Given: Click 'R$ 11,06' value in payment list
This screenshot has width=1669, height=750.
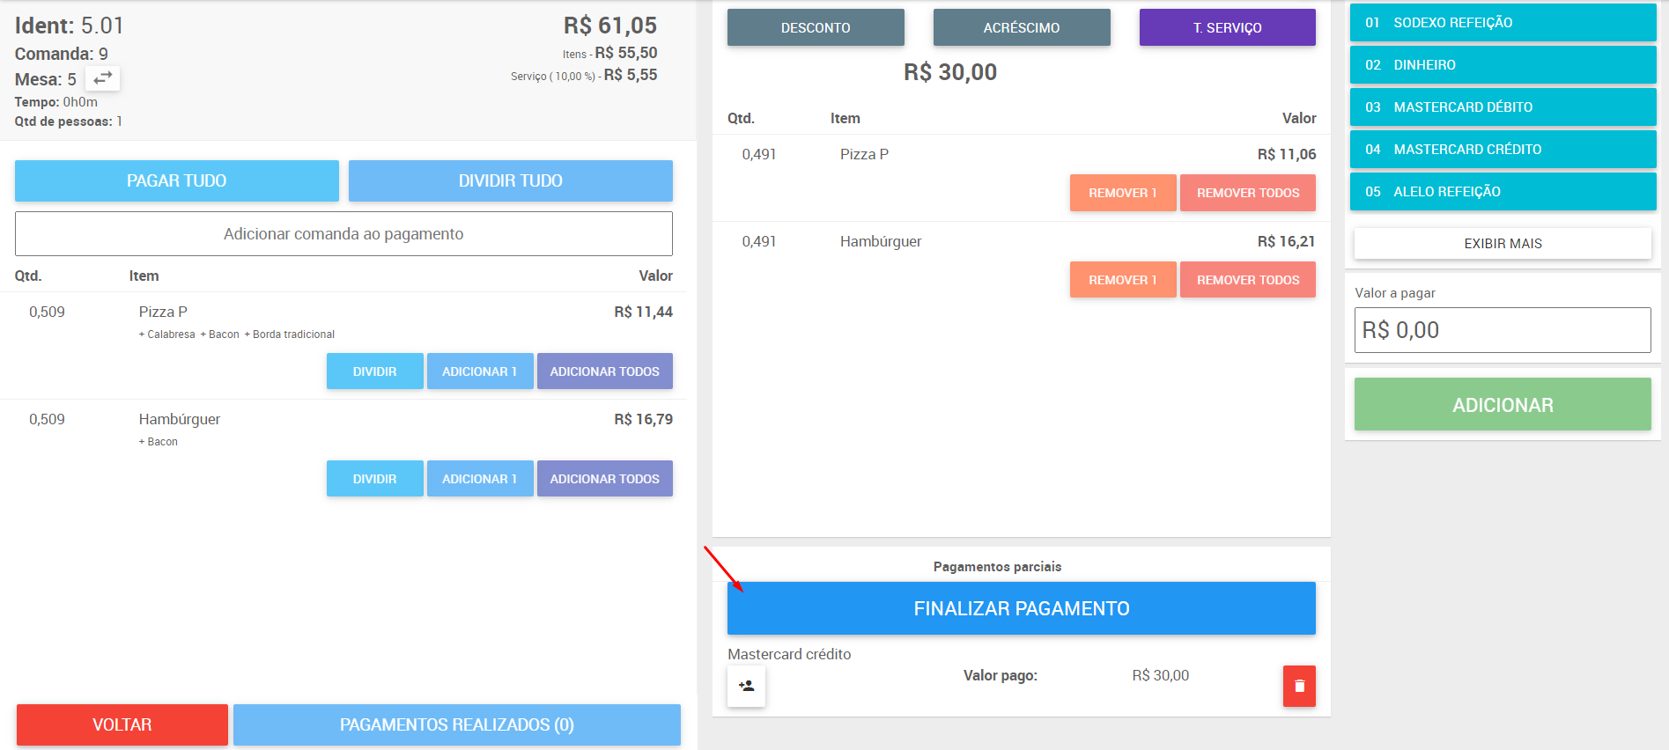Looking at the screenshot, I should pyautogui.click(x=1287, y=154).
